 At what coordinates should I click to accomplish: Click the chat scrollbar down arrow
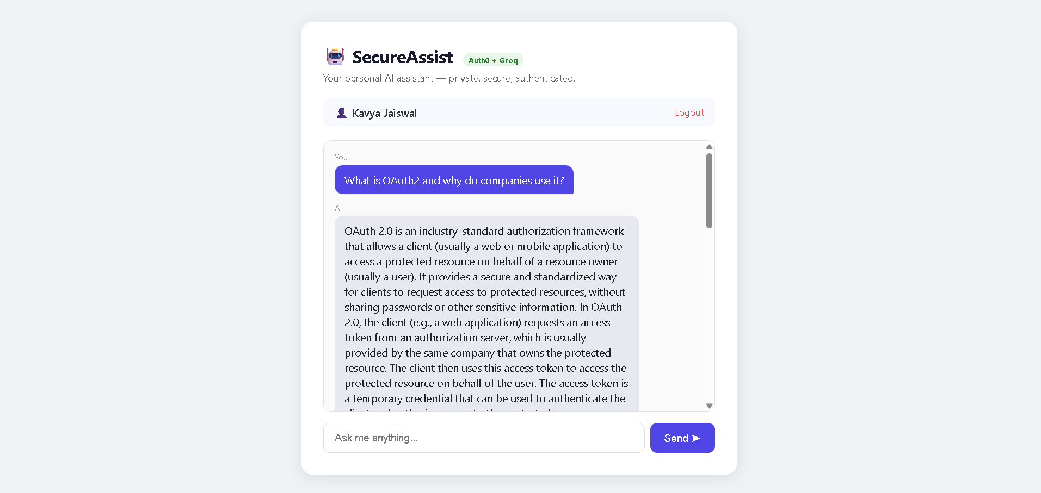(709, 406)
